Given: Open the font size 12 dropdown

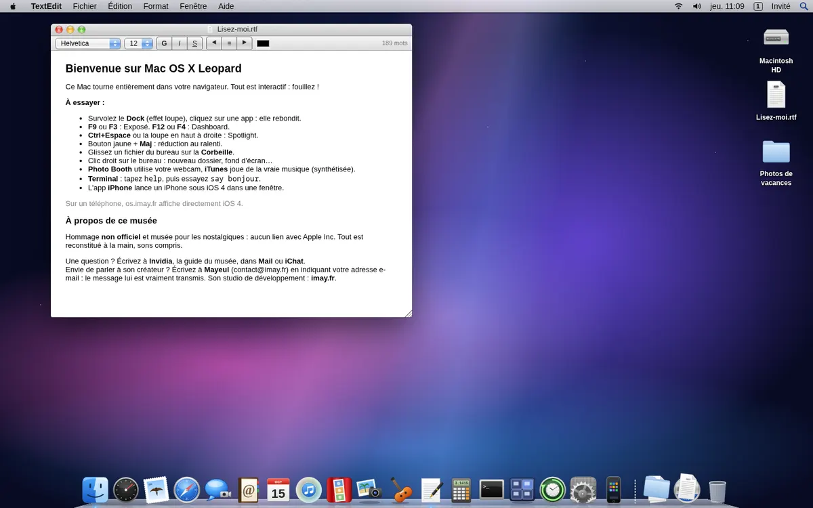Looking at the screenshot, I should tap(138, 43).
